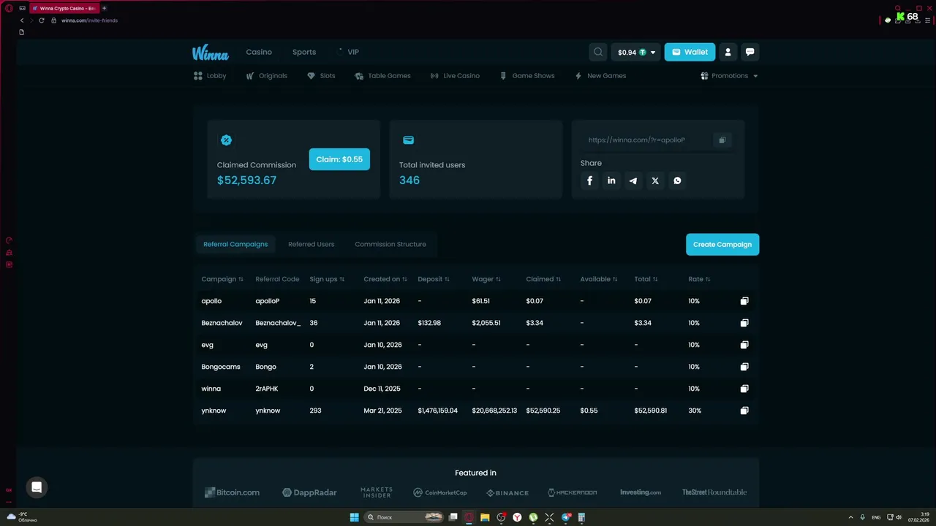Open the Opera menu logo icon
The width and height of the screenshot is (936, 526).
9,8
